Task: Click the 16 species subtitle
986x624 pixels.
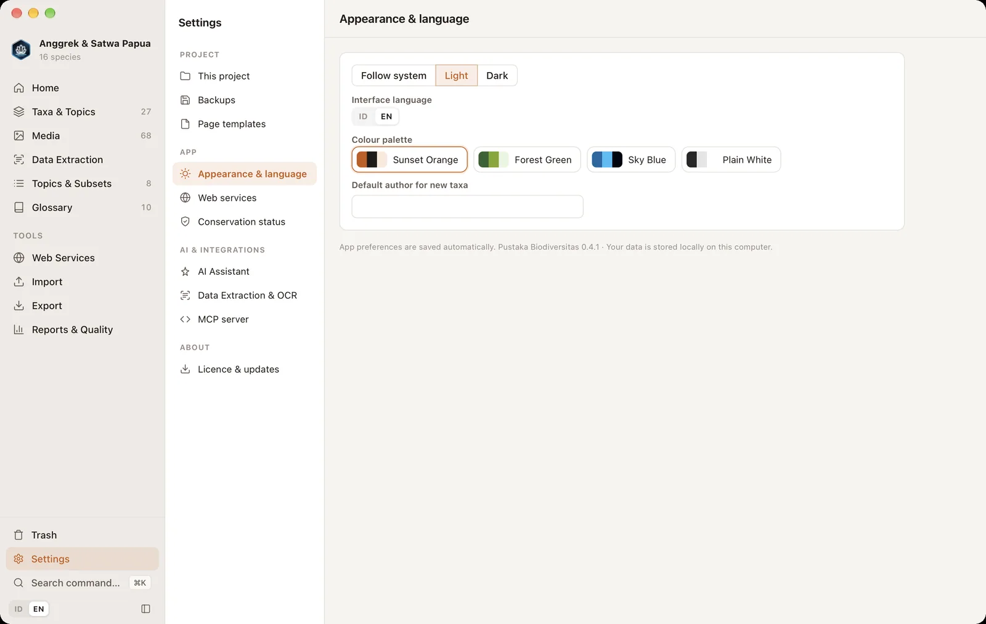Action: point(60,57)
